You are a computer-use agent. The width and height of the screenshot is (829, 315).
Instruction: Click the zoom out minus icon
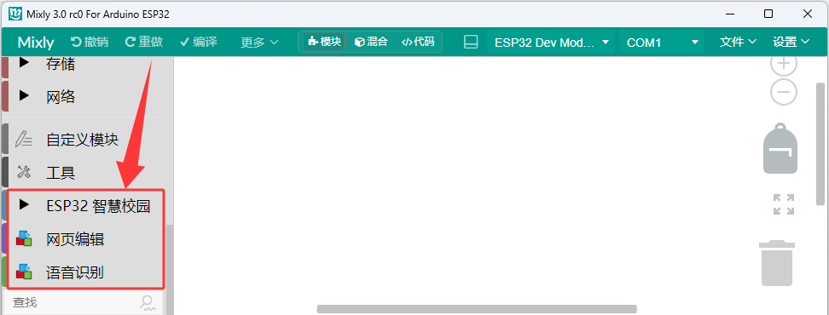point(784,93)
